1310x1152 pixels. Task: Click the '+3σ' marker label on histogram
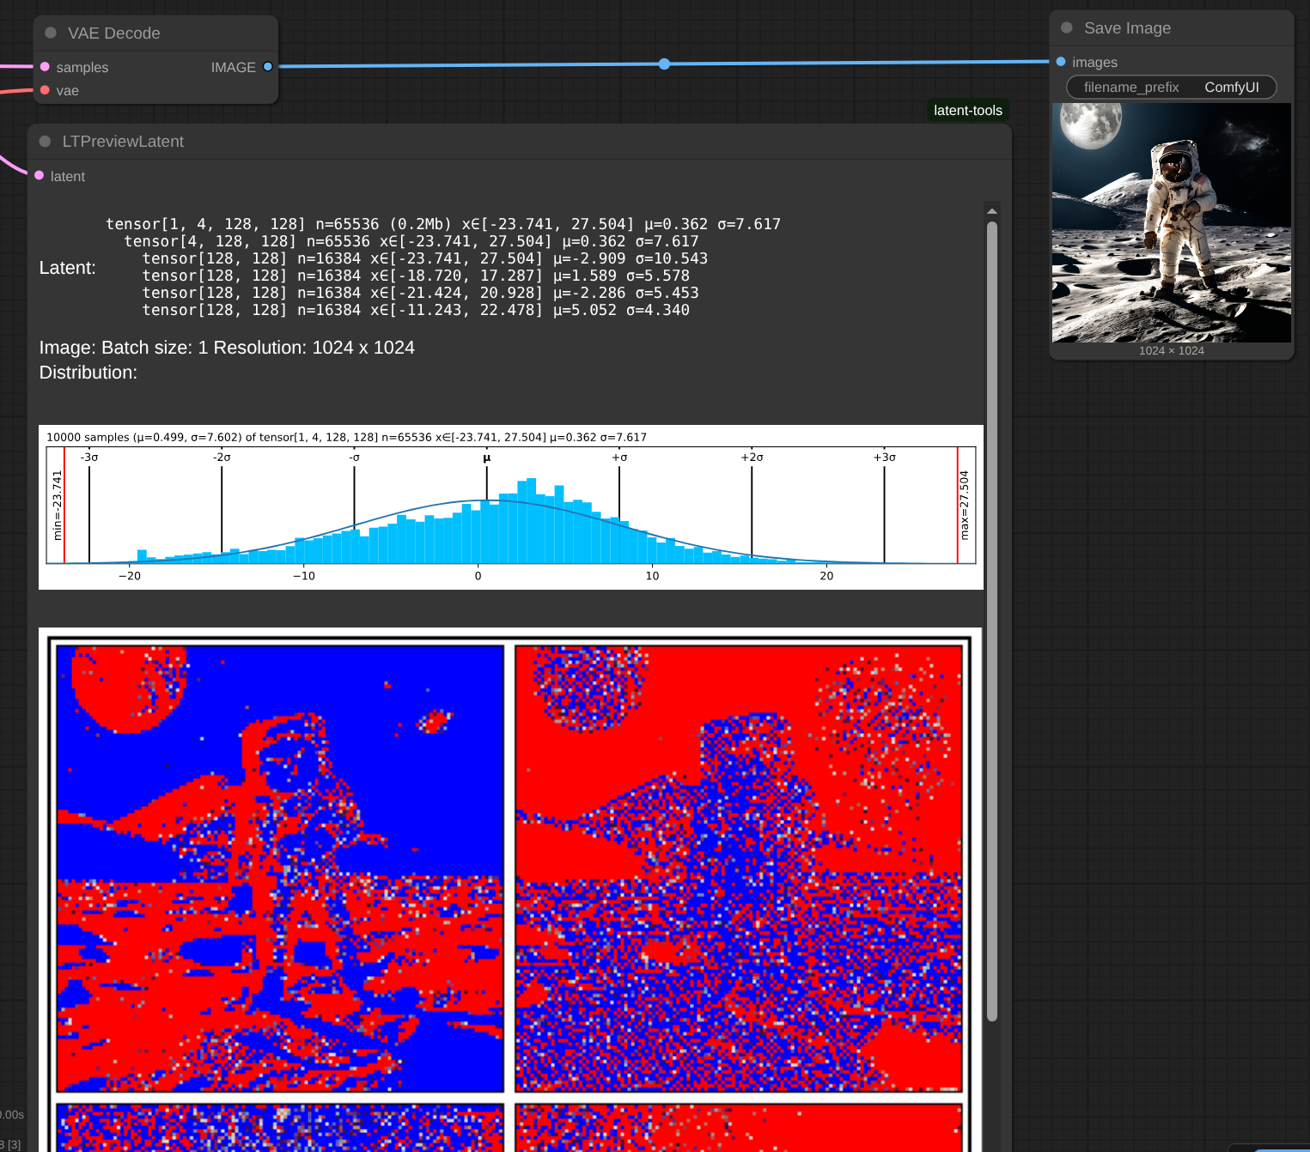885,458
